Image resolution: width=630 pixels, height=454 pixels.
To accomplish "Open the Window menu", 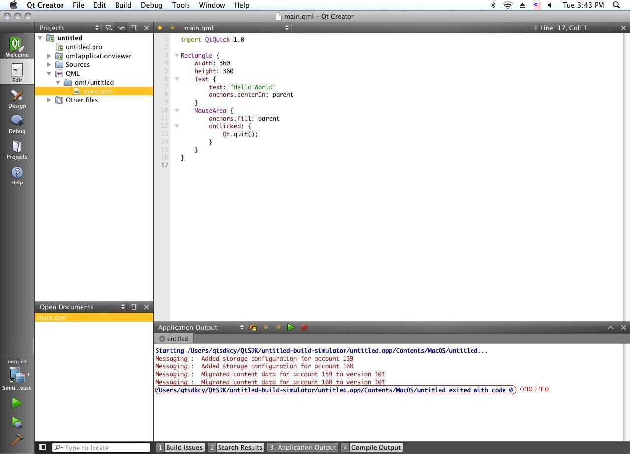I will pos(212,5).
